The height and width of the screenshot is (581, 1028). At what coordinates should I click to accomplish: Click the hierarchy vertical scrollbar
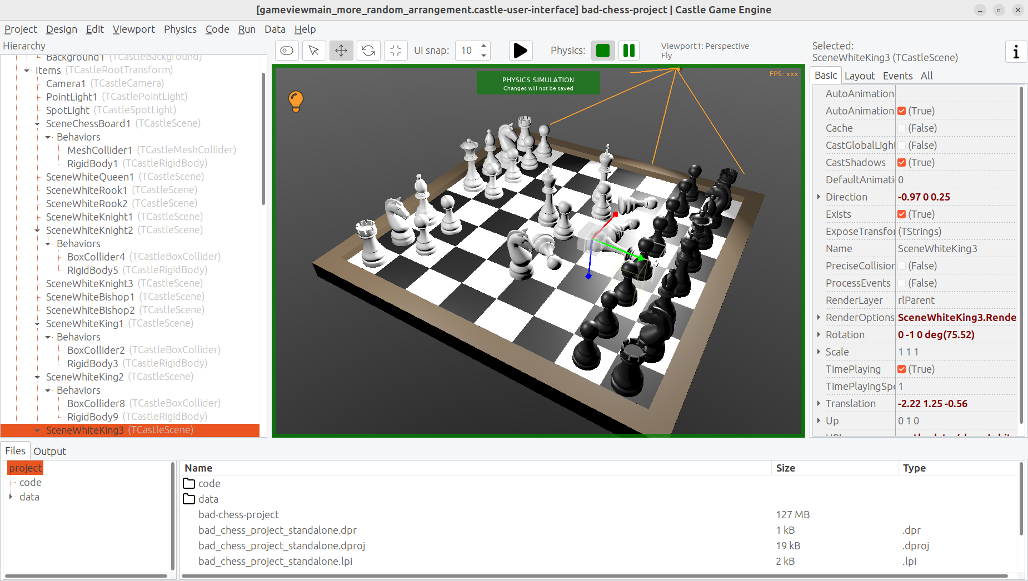(263, 139)
